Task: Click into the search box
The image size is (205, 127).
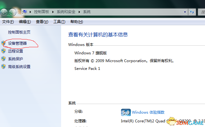Action: tap(202, 12)
